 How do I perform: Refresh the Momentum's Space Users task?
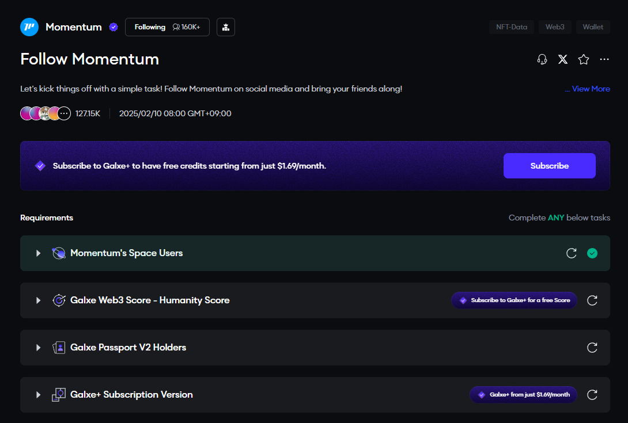pos(572,253)
